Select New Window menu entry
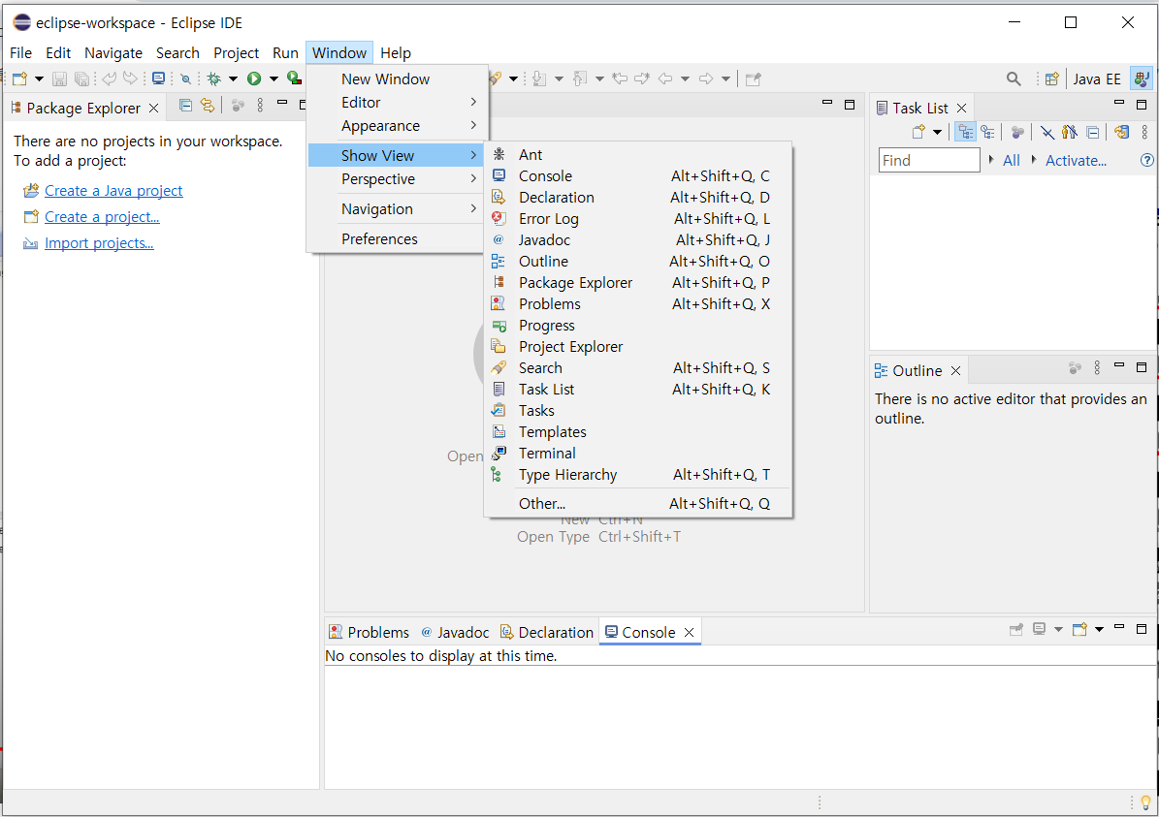This screenshot has height=817, width=1159. click(396, 79)
